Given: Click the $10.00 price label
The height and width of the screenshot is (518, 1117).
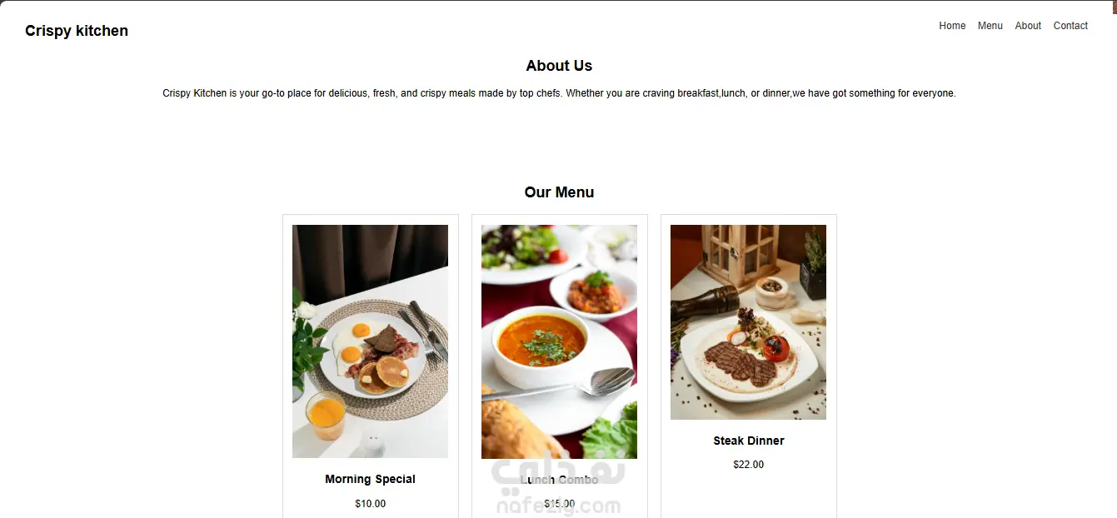Looking at the screenshot, I should [370, 504].
